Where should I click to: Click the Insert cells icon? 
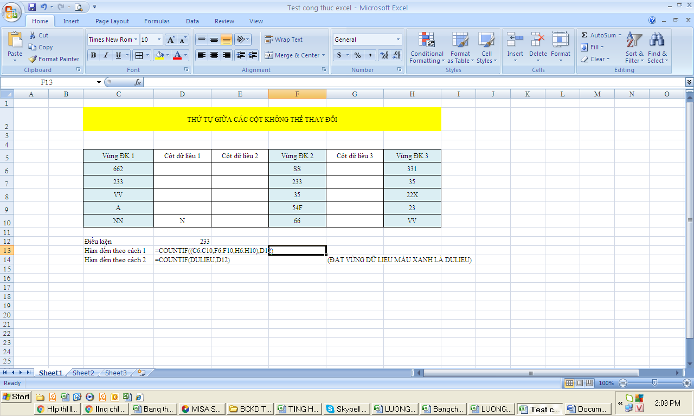tap(515, 40)
